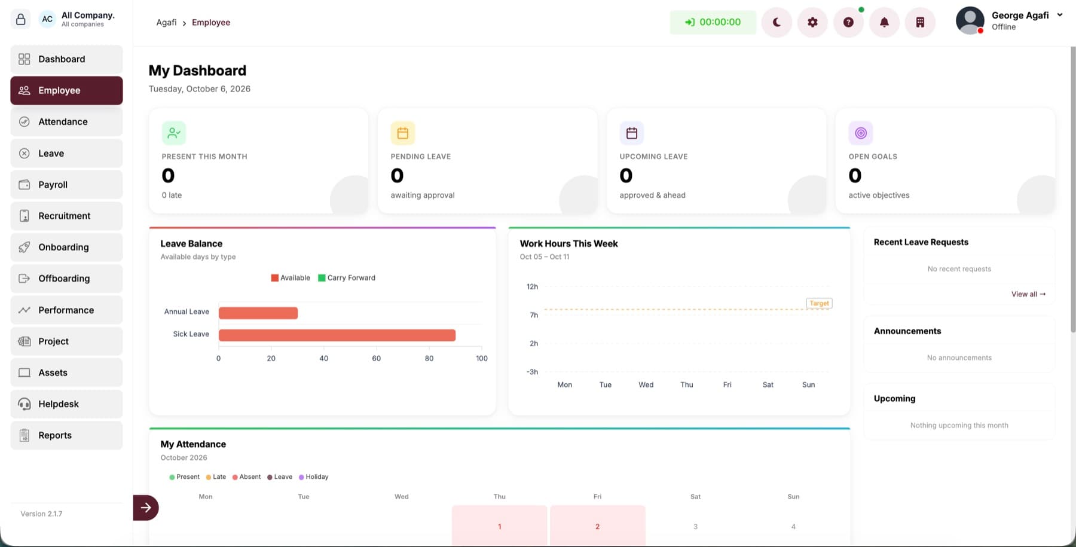Click the Project icon in the sidebar

[25, 341]
